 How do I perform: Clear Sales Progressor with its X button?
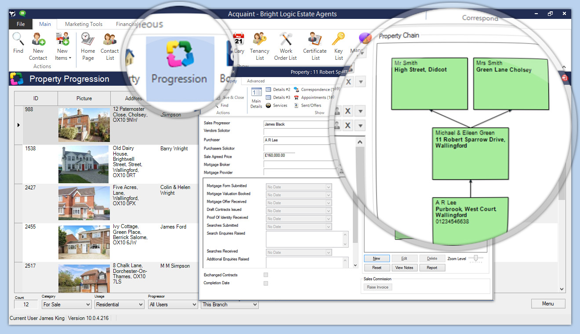tap(348, 111)
